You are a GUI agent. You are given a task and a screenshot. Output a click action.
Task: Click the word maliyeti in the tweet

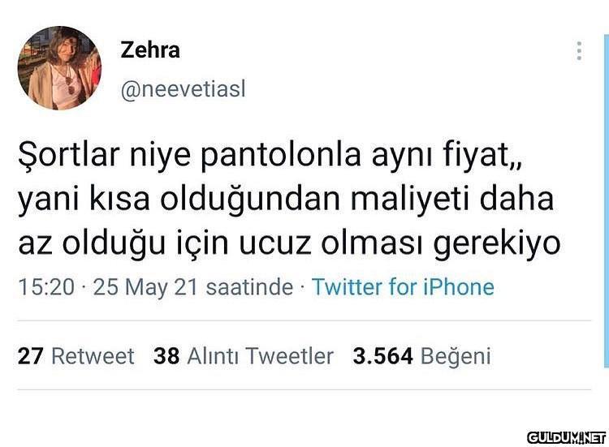coord(410,199)
